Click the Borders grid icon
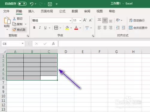Image resolution: width=150 pixels, height=112 pixels. (56, 28)
